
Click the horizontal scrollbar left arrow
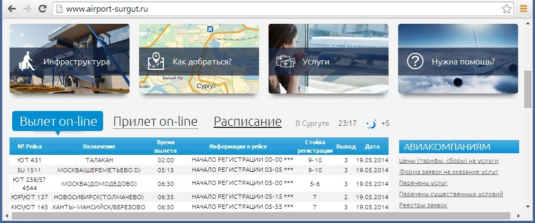7,216
